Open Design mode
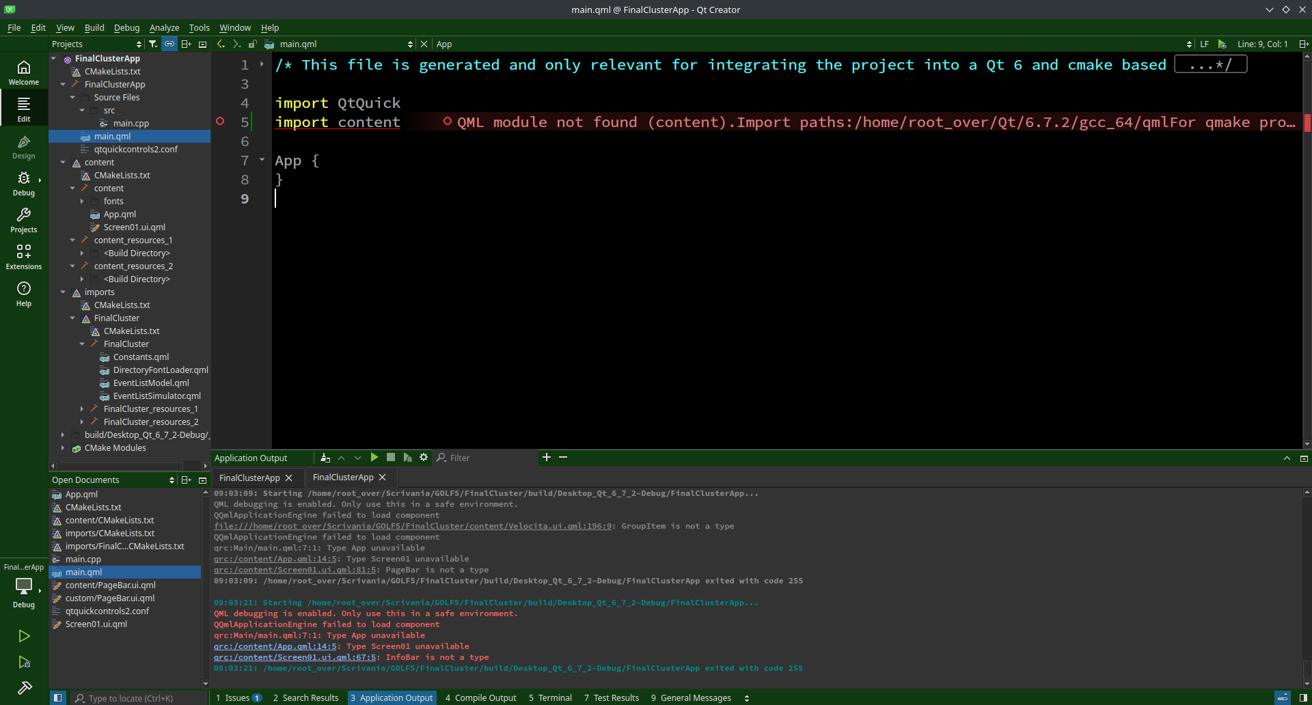Screen dimensions: 1312x705 [24, 146]
